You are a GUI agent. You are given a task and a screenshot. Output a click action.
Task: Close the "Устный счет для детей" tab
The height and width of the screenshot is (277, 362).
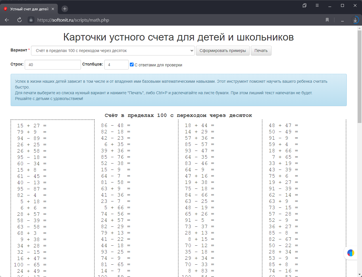53,9
